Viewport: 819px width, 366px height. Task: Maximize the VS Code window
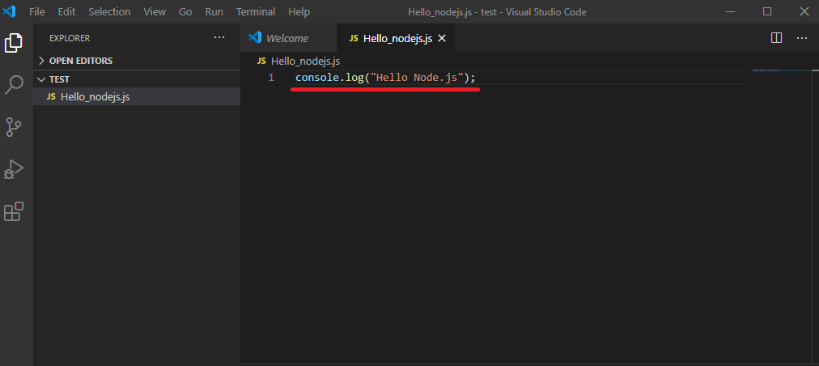coord(767,11)
